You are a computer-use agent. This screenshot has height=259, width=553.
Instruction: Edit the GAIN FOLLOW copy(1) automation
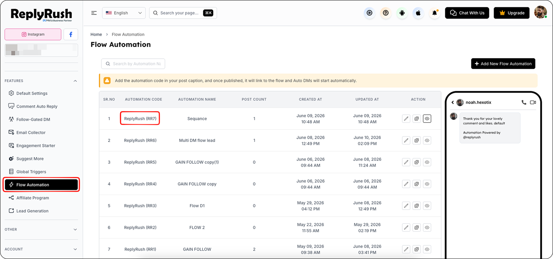pyautogui.click(x=406, y=162)
